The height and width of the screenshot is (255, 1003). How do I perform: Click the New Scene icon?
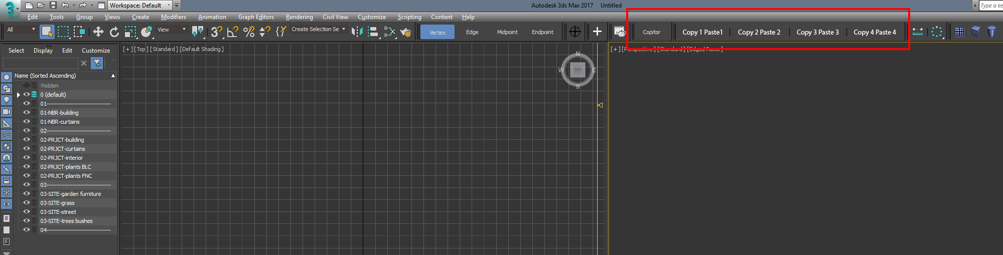pyautogui.click(x=29, y=6)
